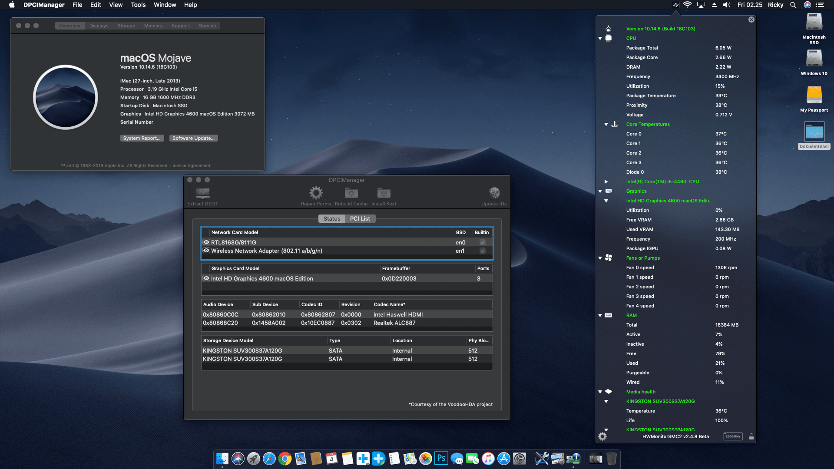
Task: Launch Siri from the Dock
Action: click(238, 458)
